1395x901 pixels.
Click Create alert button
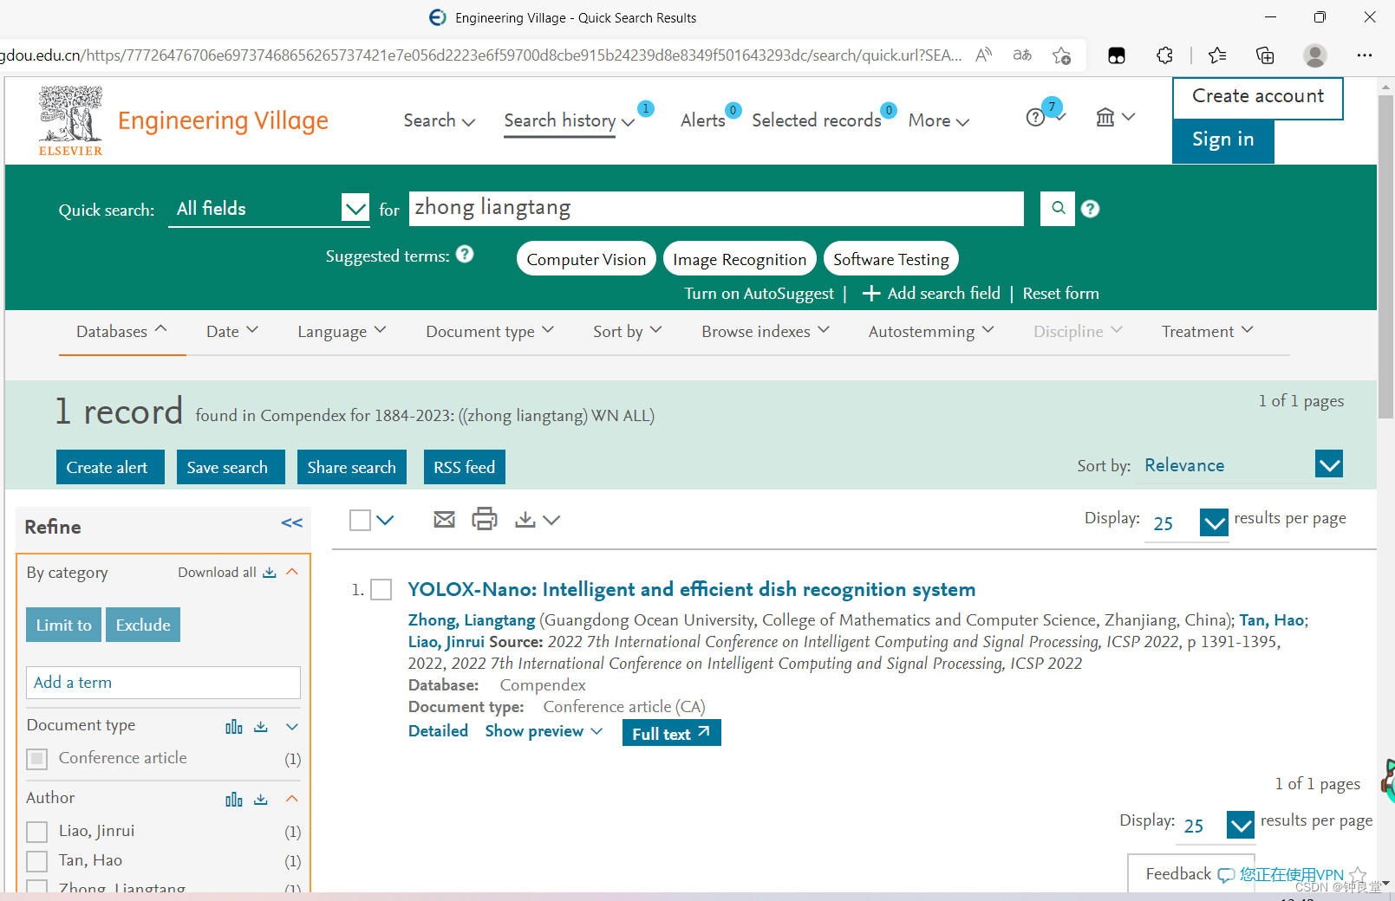click(110, 467)
